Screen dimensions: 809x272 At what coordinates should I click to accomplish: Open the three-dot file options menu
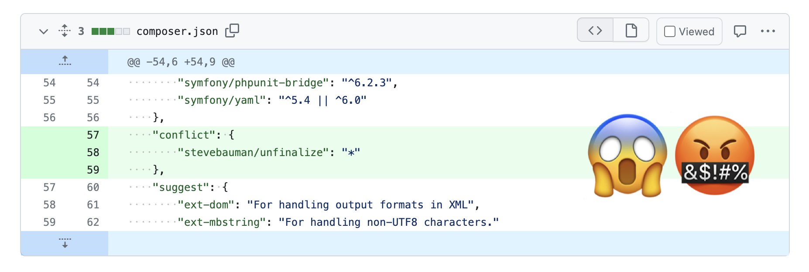(x=768, y=31)
